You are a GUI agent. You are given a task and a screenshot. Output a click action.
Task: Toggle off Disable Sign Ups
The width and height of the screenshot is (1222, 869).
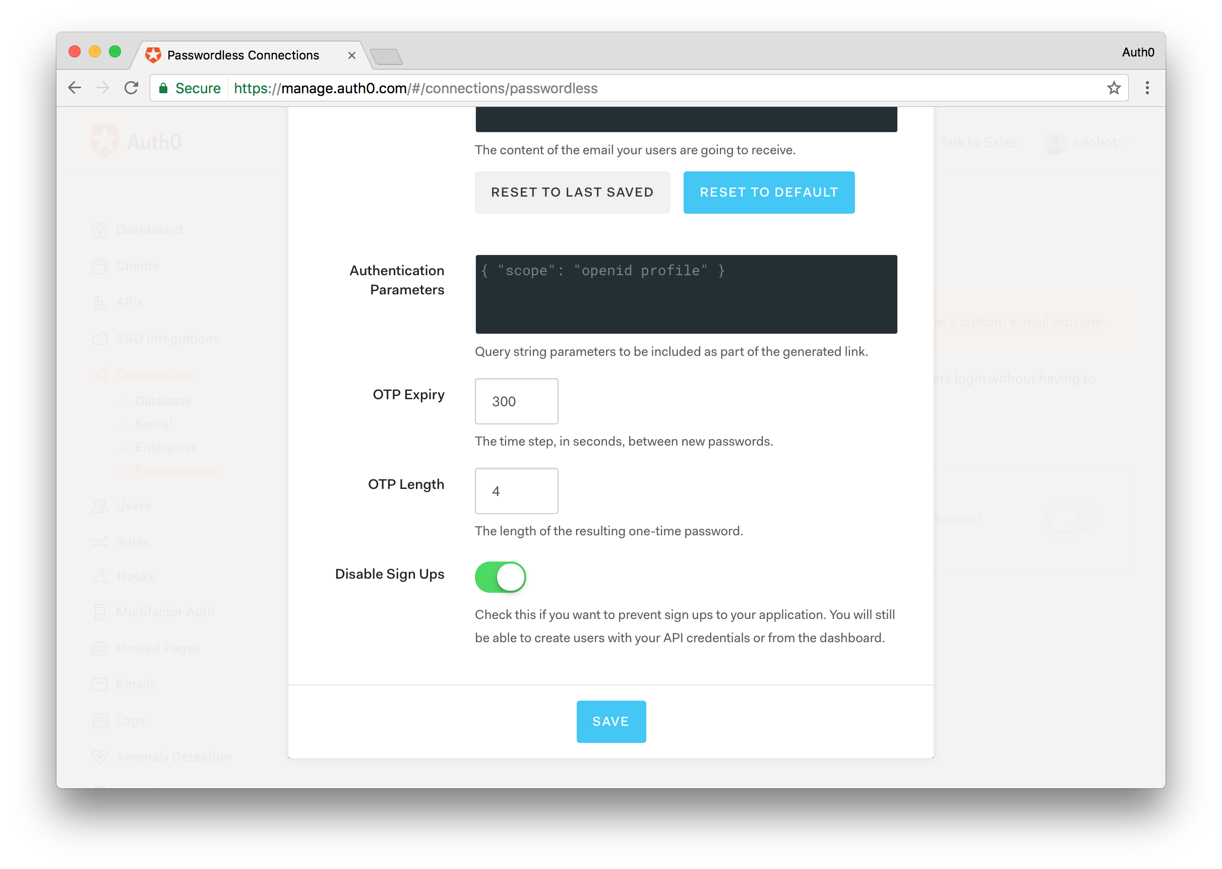(500, 577)
